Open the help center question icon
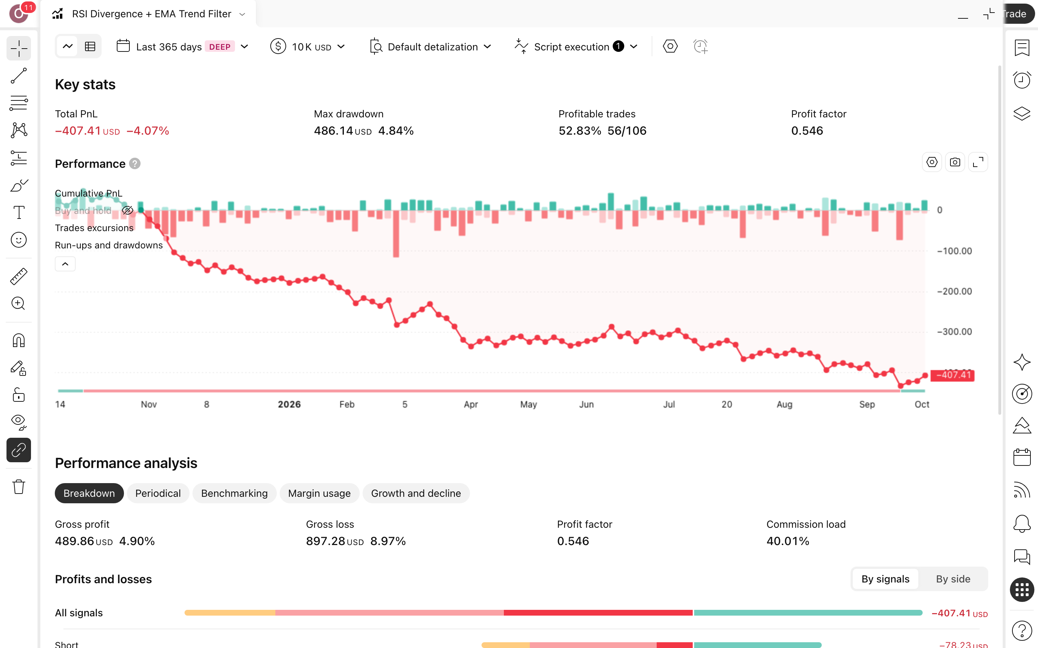 (1022, 630)
